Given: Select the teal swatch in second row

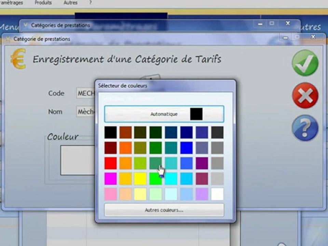Looking at the screenshot, I should (x=171, y=148).
